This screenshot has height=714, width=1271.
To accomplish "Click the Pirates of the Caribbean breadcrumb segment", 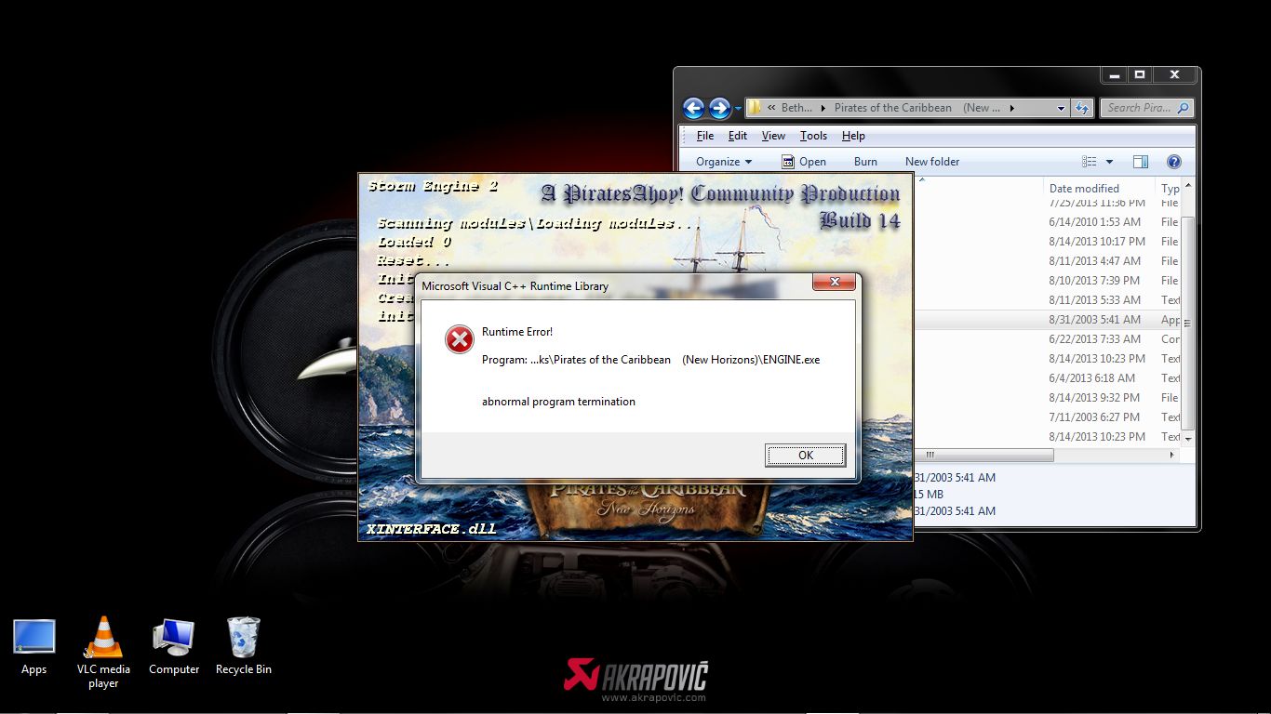I will point(916,108).
